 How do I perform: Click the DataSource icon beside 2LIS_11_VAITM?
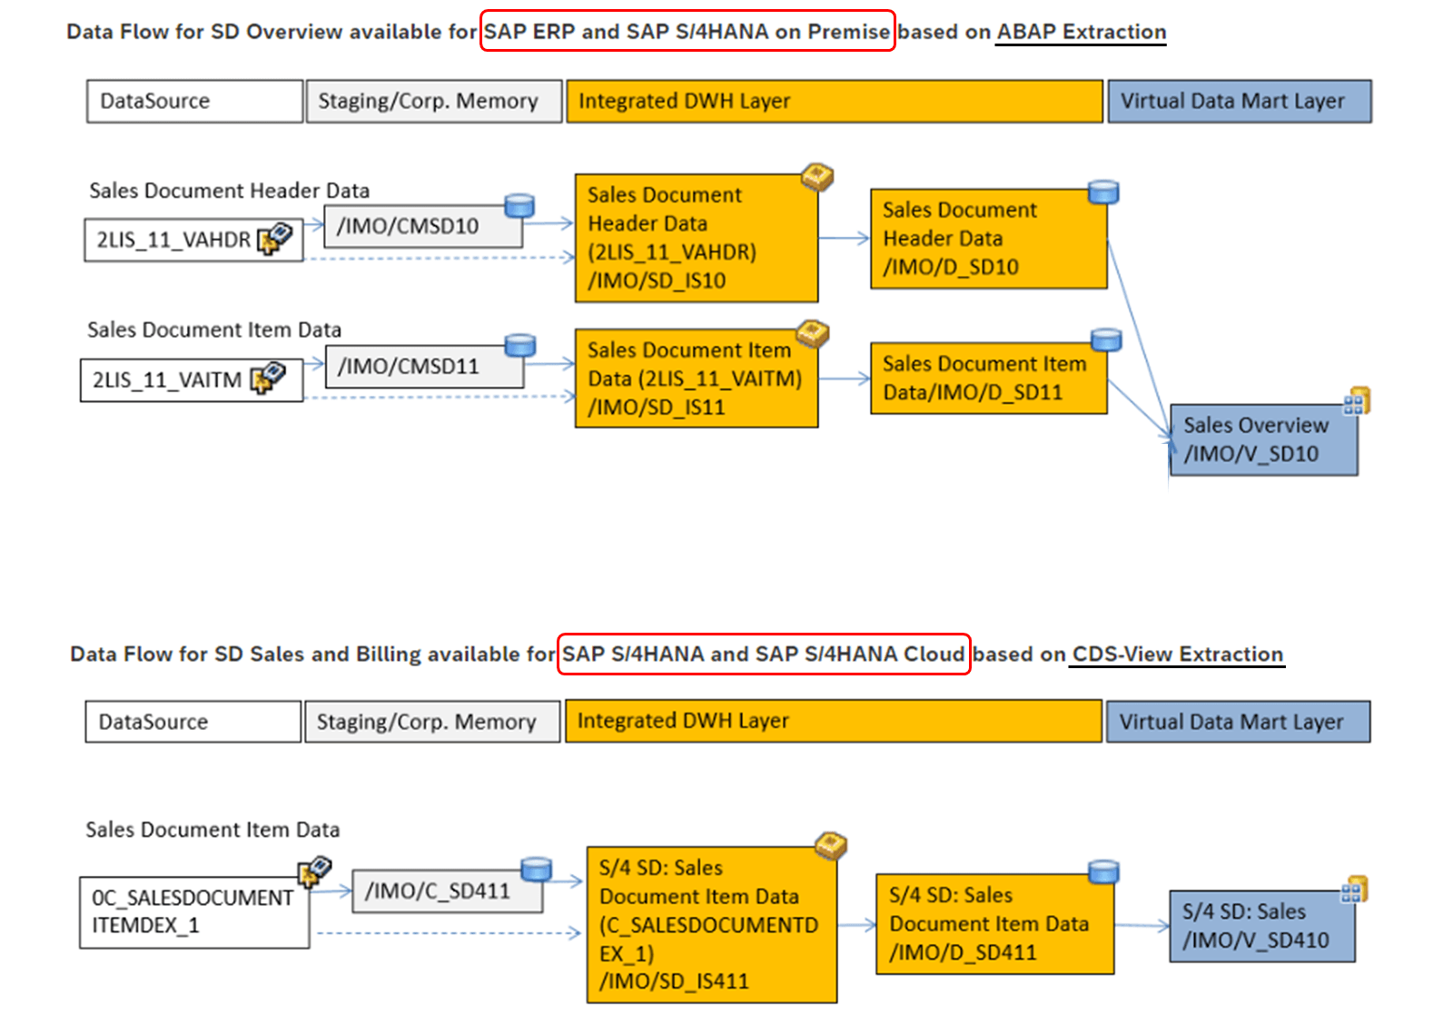(x=268, y=378)
